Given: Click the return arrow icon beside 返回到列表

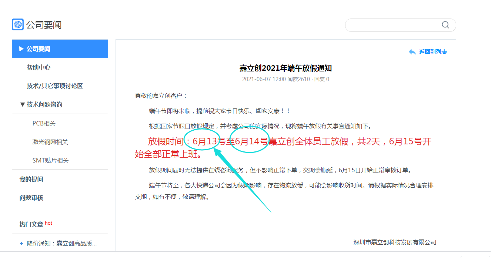Looking at the screenshot, I should (x=412, y=52).
